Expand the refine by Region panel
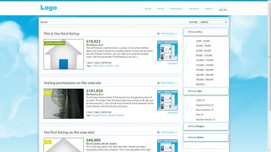The width and height of the screenshot is (271, 152). coord(206,127)
